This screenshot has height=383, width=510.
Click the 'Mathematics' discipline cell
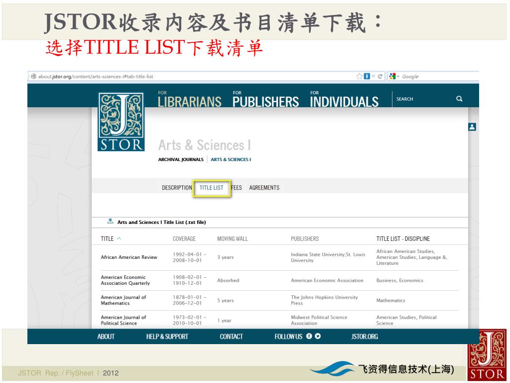[x=390, y=300]
